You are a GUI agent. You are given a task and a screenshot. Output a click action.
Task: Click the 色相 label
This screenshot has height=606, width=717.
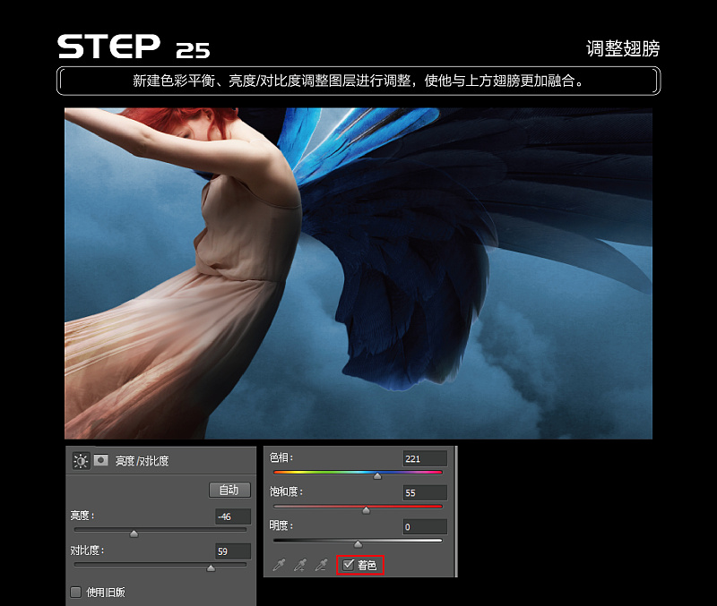(281, 457)
